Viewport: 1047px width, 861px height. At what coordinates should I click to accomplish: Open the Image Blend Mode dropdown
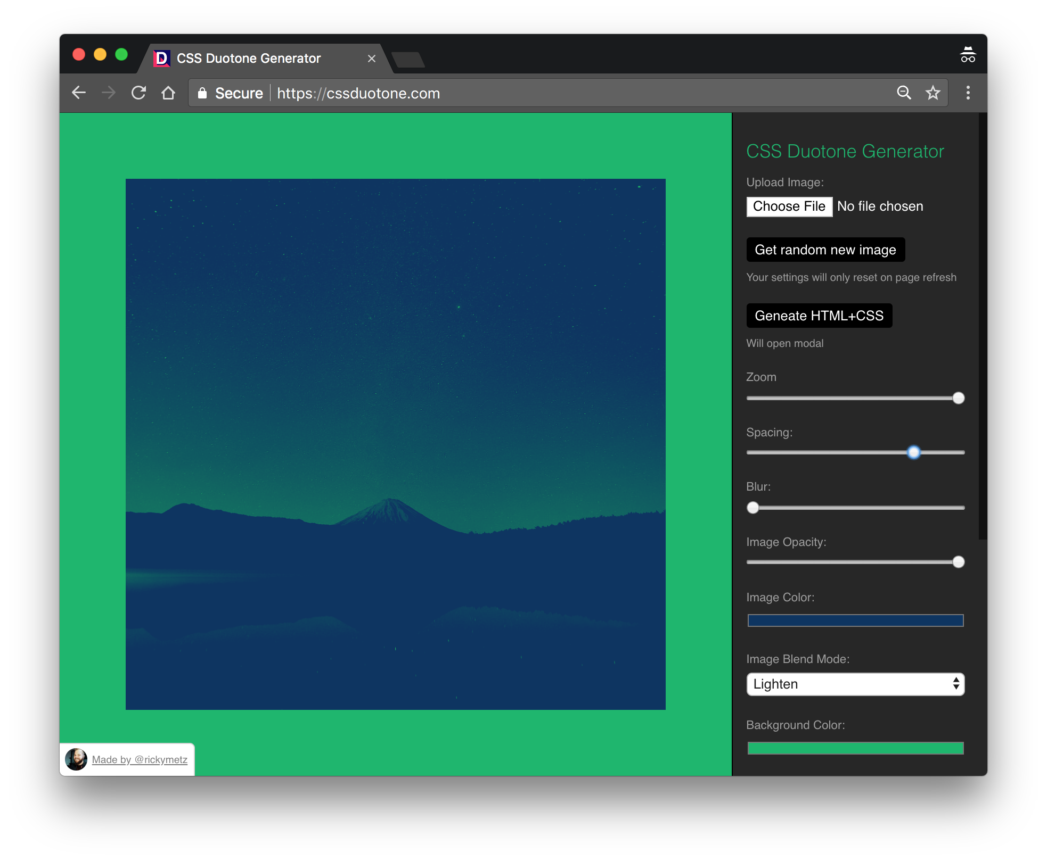tap(855, 684)
